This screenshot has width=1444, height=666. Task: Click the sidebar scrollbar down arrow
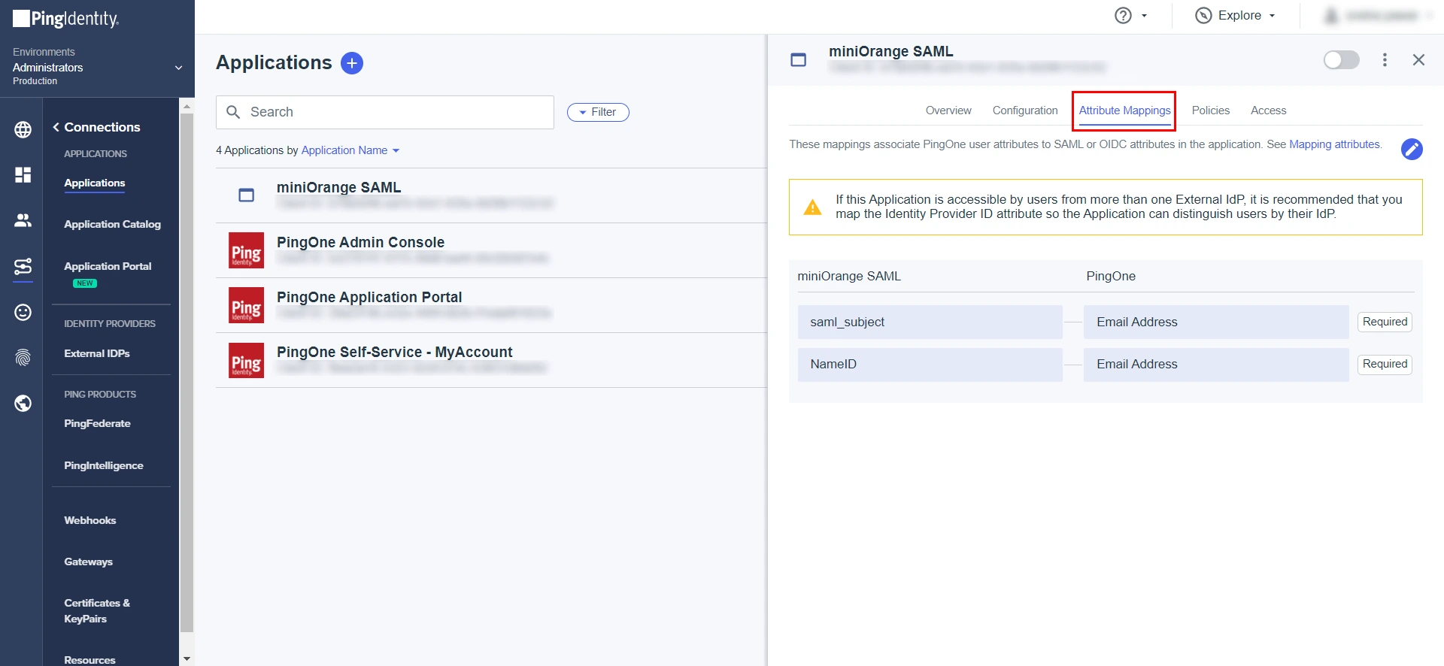(x=187, y=658)
